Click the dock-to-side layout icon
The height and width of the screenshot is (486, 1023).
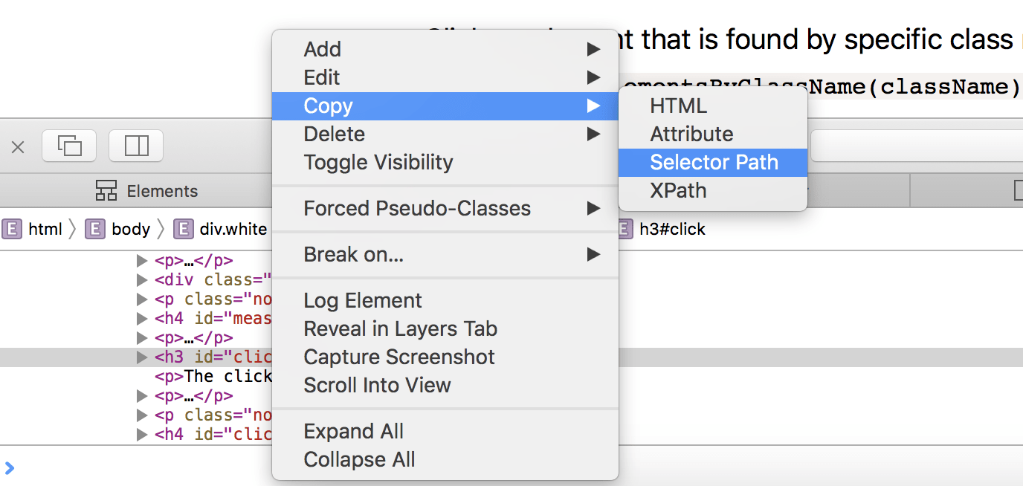tap(136, 146)
